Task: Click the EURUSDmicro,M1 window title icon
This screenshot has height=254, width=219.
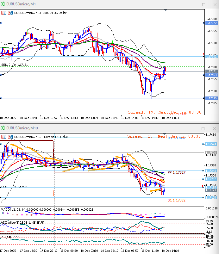Action: (x=3, y=4)
